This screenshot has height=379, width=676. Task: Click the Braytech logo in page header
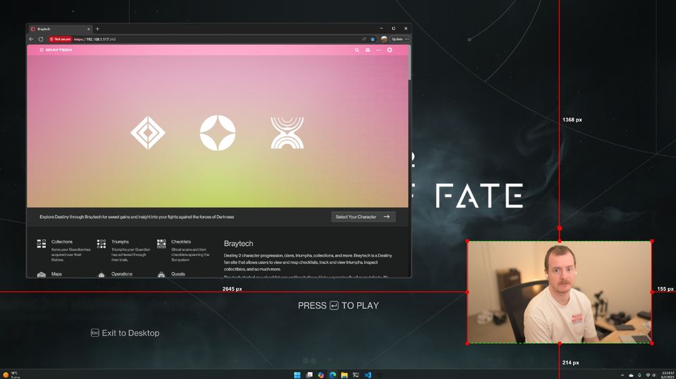[x=55, y=50]
